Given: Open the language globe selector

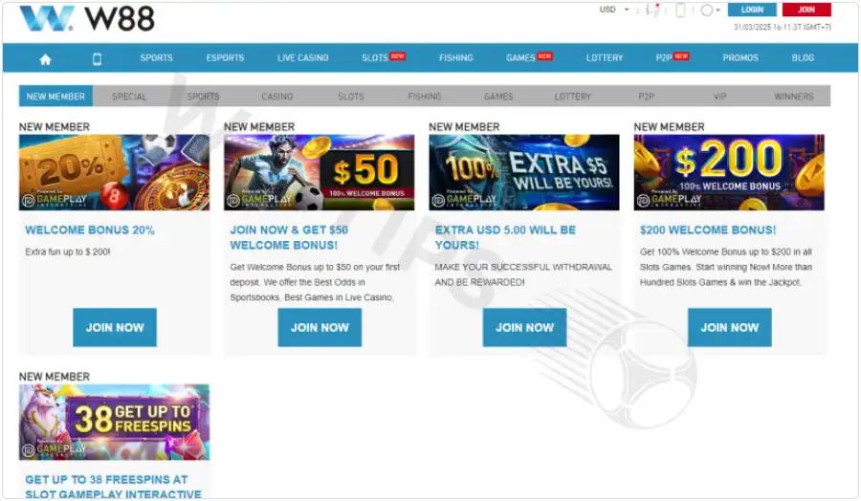Looking at the screenshot, I should tap(710, 10).
